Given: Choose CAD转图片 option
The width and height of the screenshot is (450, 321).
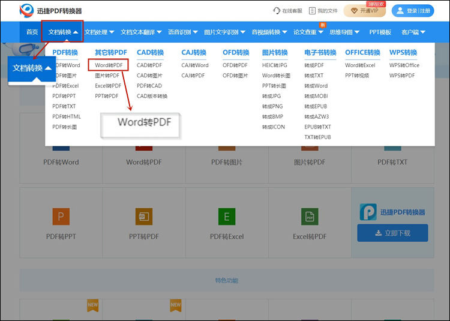Looking at the screenshot, I should 149,76.
